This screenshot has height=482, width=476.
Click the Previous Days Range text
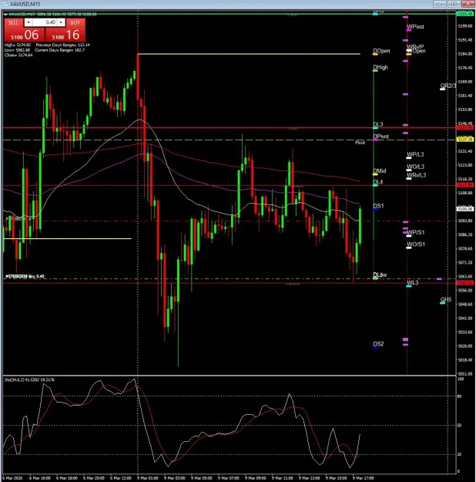62,45
